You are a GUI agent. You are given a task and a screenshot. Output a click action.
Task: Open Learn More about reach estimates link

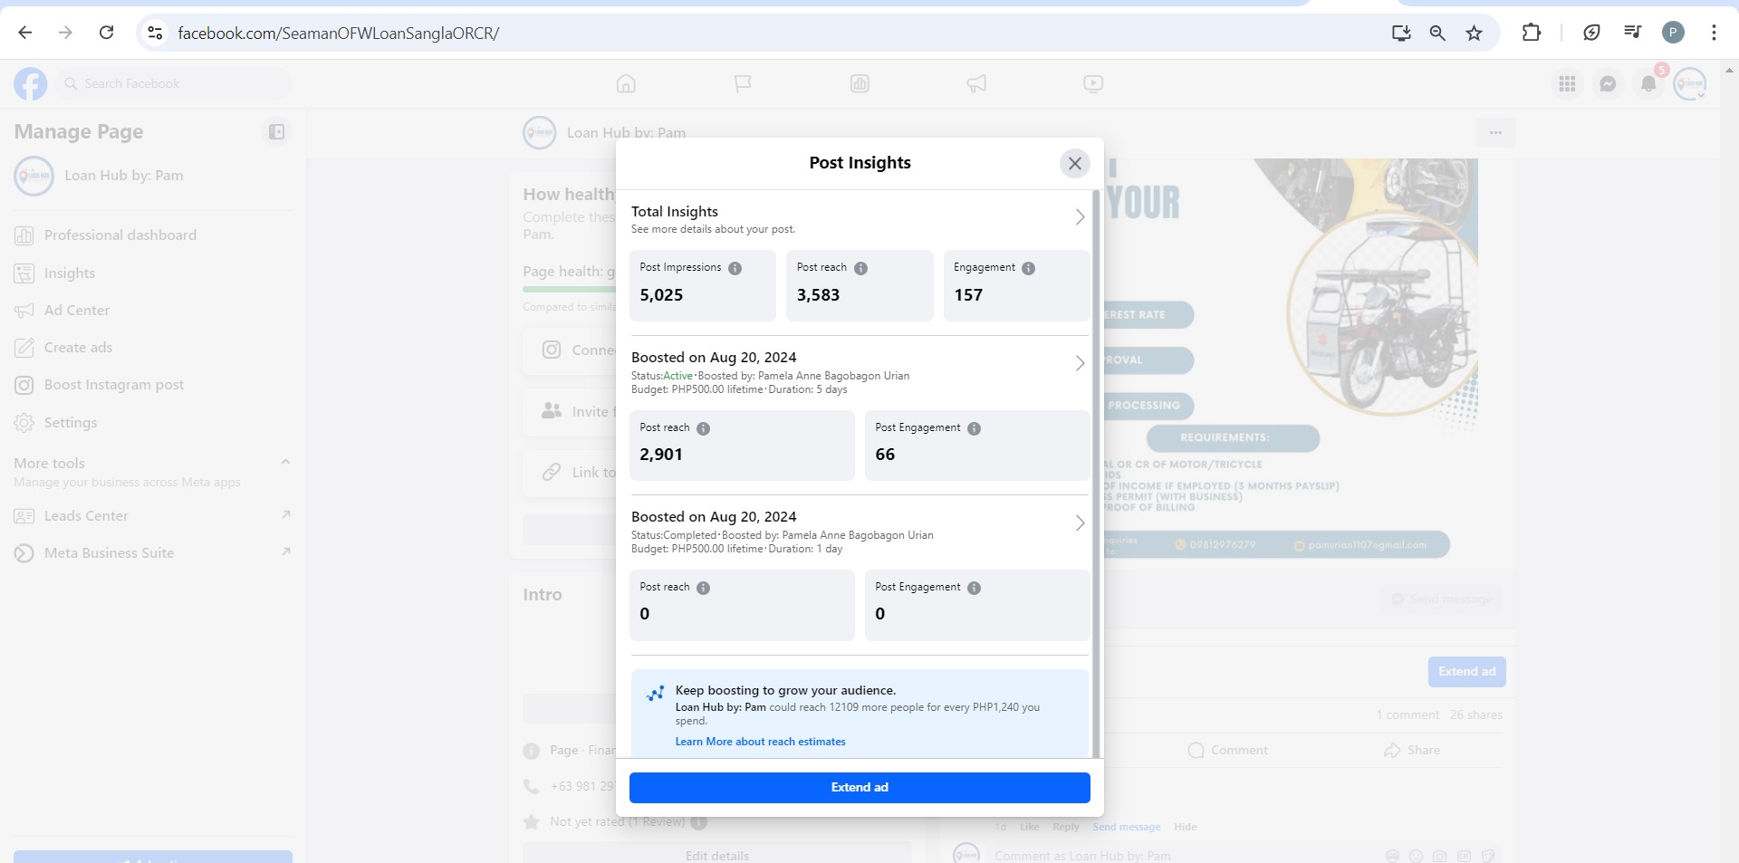pos(760,742)
